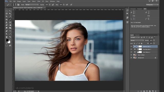Toggle Quick Mask mode
Screen dimensions: 164x92
(6, 45)
